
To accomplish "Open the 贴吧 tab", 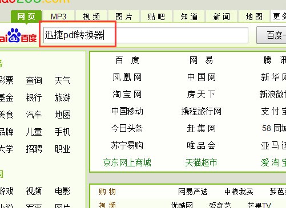I will coord(156,17).
